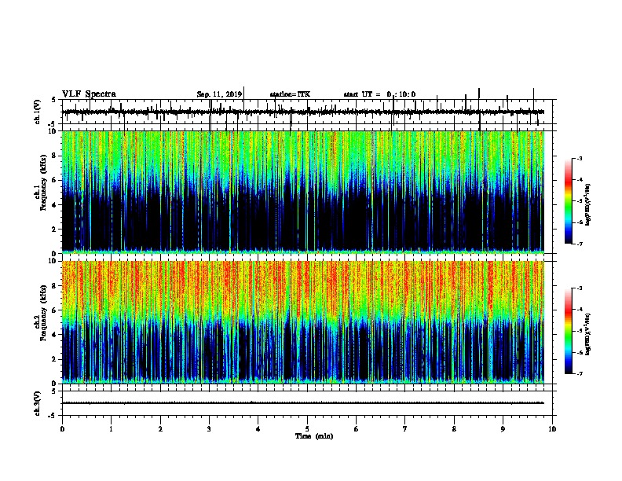Click the "-7" label on ch.1 color bar
Screen dimensions: 622x481
(580, 244)
